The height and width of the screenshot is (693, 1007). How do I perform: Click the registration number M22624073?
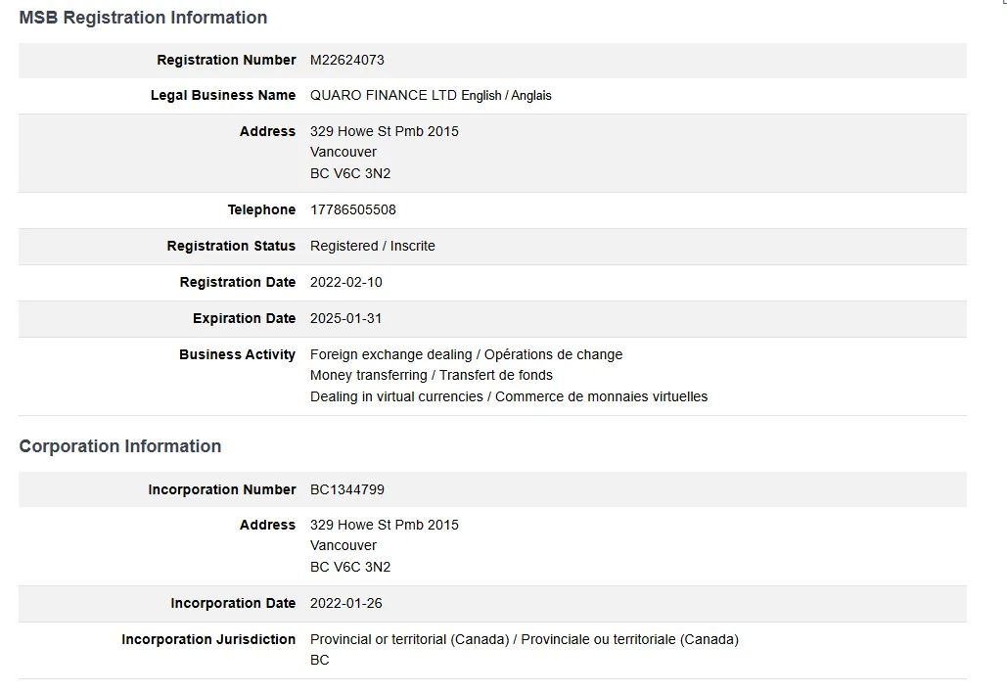pyautogui.click(x=346, y=60)
